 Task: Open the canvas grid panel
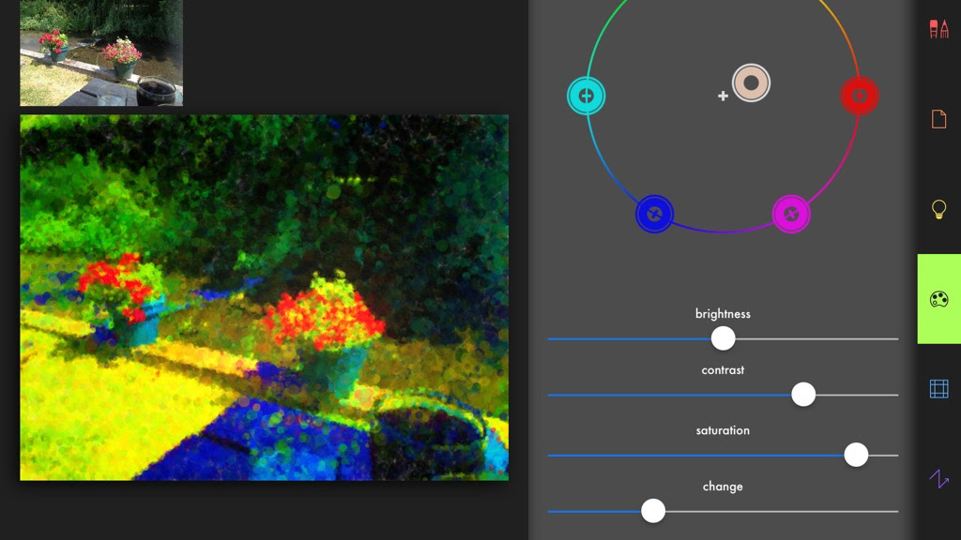pyautogui.click(x=938, y=389)
